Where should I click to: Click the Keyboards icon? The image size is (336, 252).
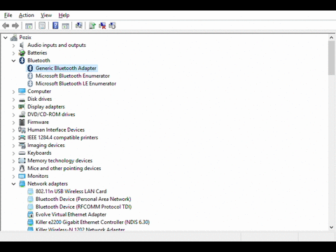coord(22,153)
